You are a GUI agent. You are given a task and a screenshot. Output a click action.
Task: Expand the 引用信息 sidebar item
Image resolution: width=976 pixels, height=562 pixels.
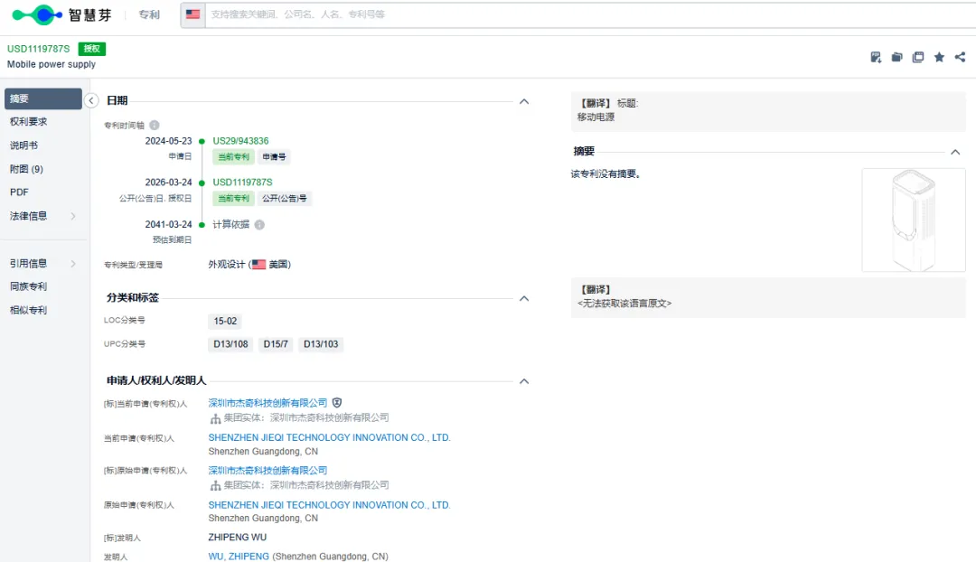coord(43,263)
